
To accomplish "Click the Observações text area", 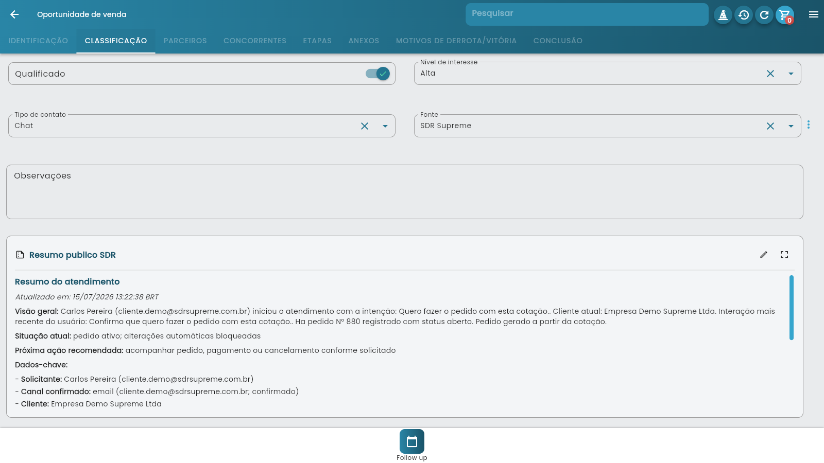I will pyautogui.click(x=405, y=192).
